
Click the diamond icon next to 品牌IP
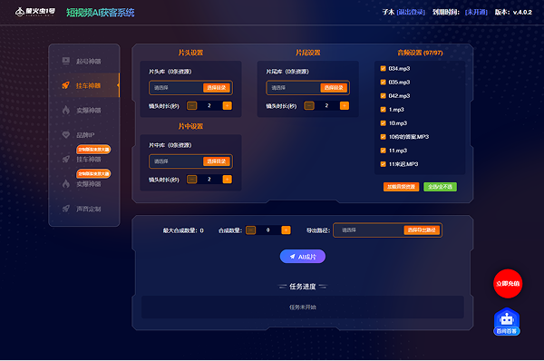(66, 134)
